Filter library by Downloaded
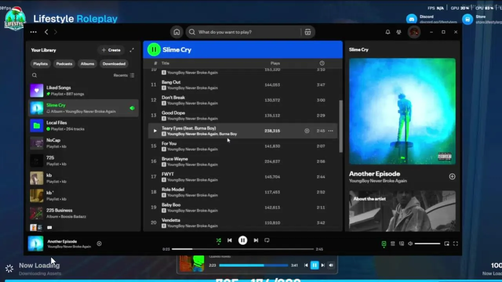This screenshot has width=502, height=282. point(114,64)
